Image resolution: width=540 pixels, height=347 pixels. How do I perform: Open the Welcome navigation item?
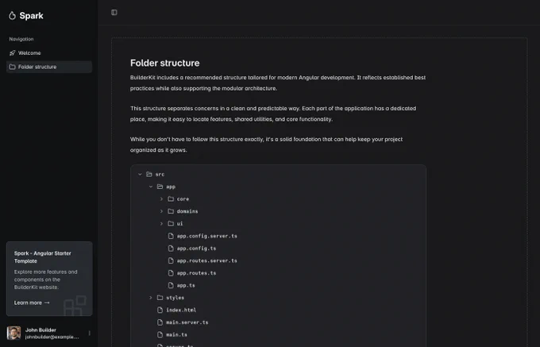click(x=49, y=53)
